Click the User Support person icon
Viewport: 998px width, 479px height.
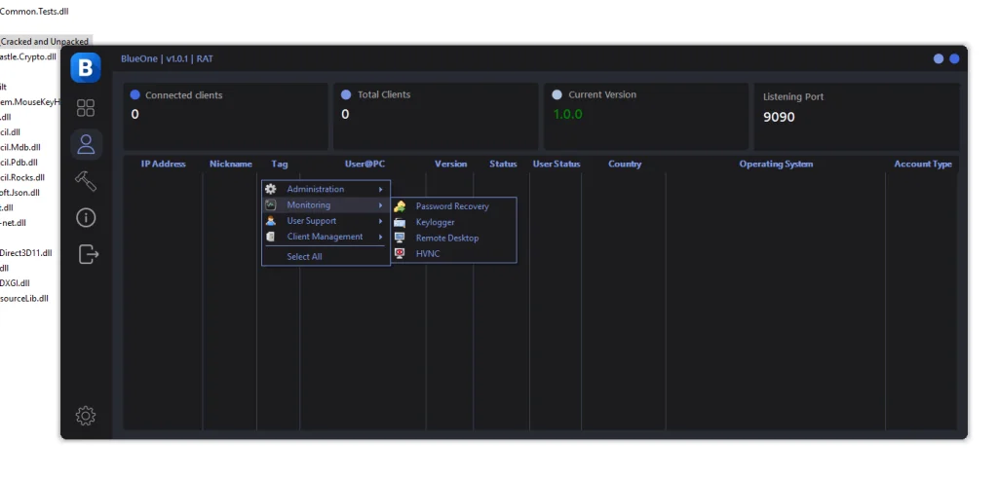(x=271, y=221)
